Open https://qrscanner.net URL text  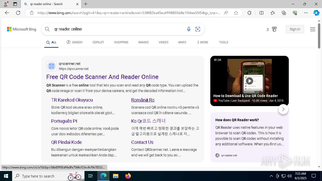pos(74,69)
